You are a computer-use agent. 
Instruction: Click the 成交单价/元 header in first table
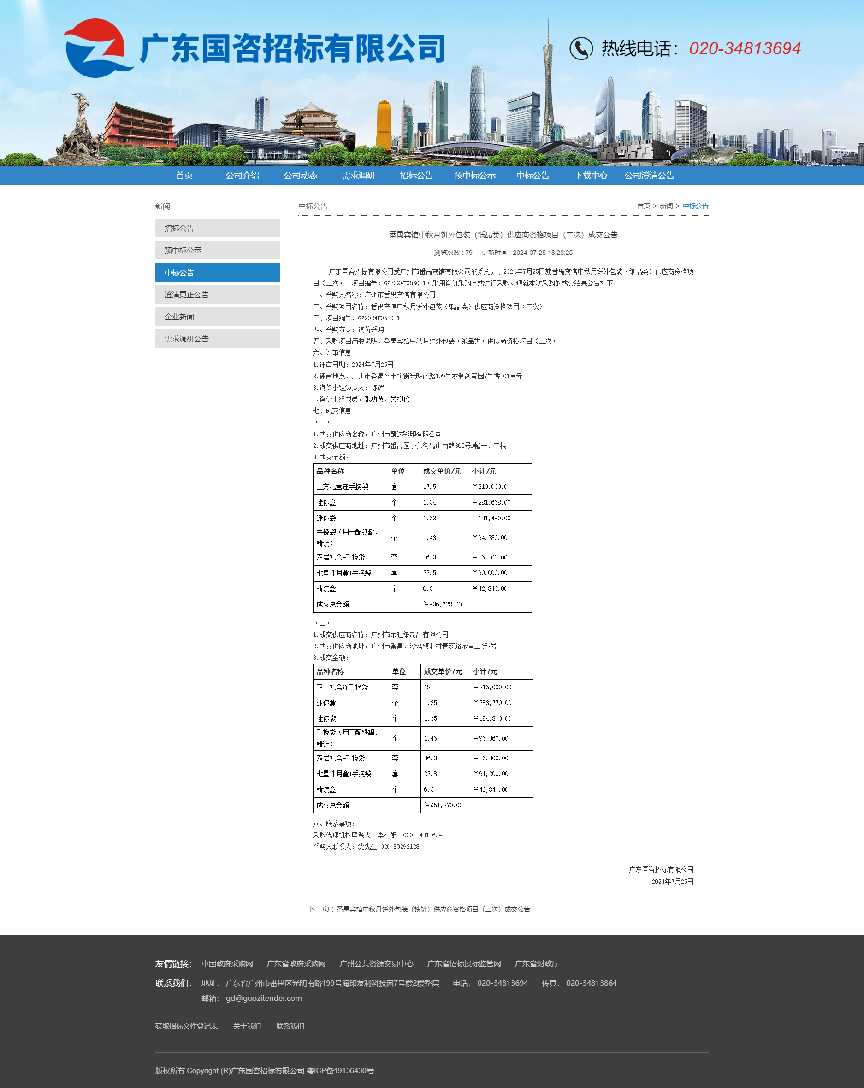[444, 471]
